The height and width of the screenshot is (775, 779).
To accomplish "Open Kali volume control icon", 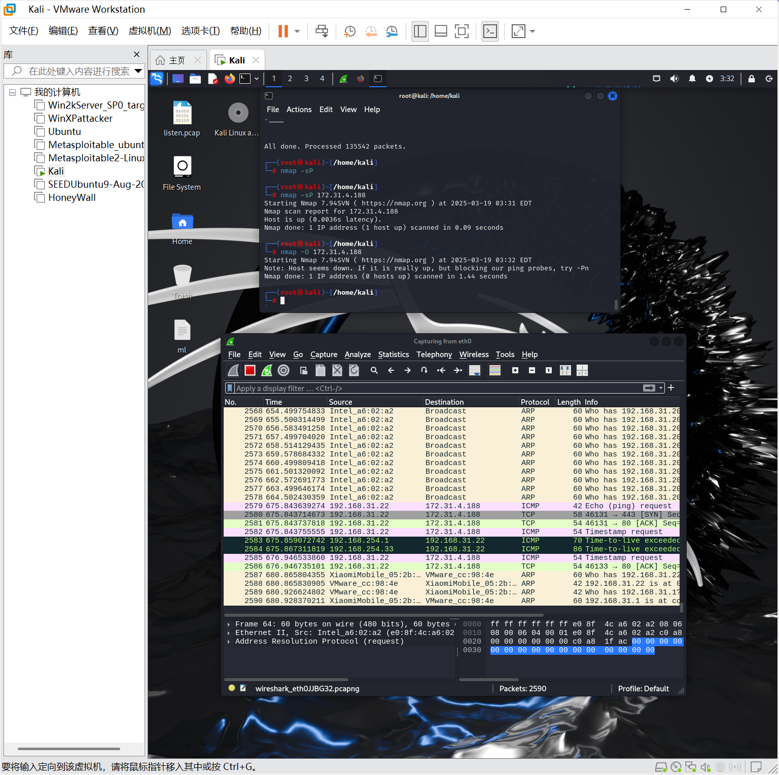I will point(674,79).
